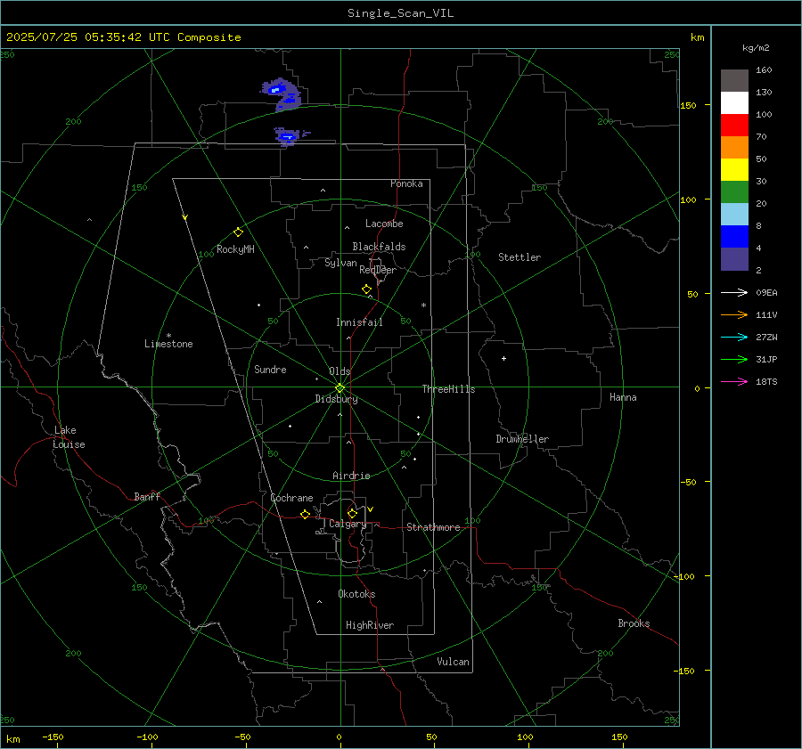Select the gray 130-160 legend color
The height and width of the screenshot is (749, 802).
click(x=734, y=81)
